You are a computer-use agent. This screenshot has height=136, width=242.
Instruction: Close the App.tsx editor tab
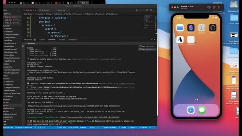click(x=36, y=10)
